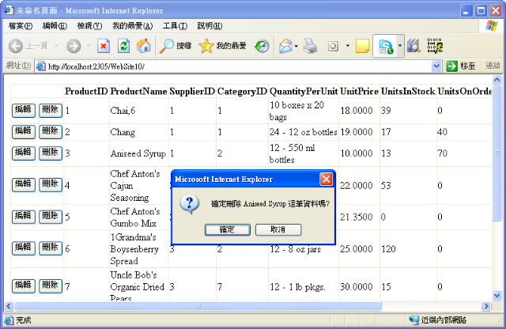Click the vertical scrollbar down arrow
The height and width of the screenshot is (329, 506).
click(497, 295)
